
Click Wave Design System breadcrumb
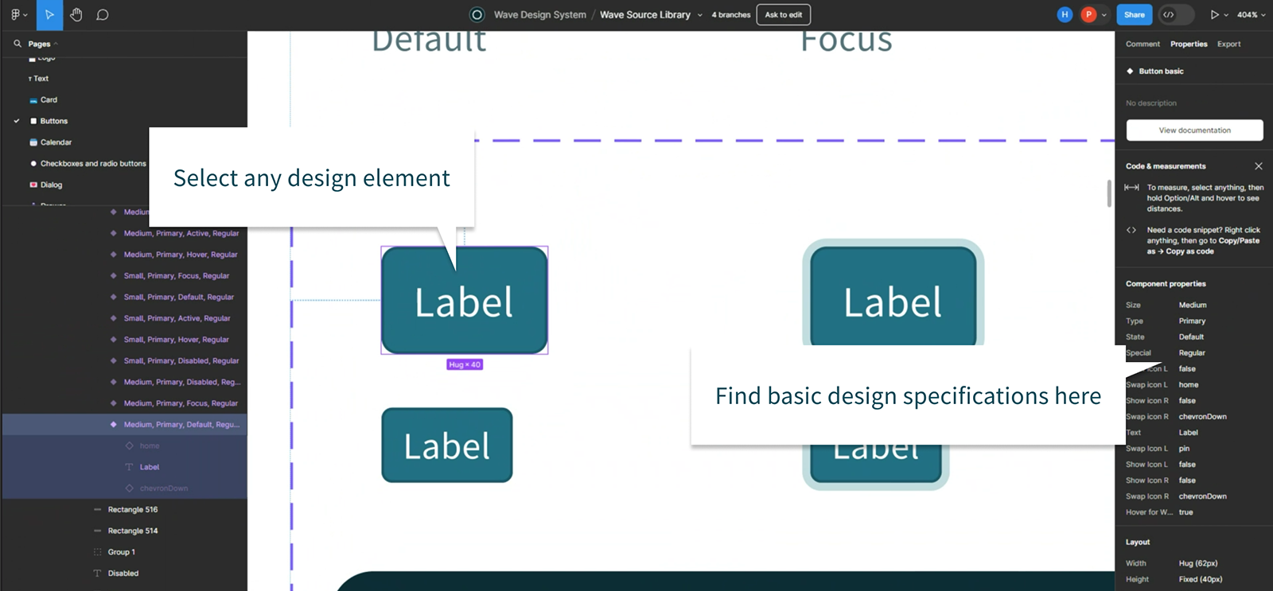point(539,14)
